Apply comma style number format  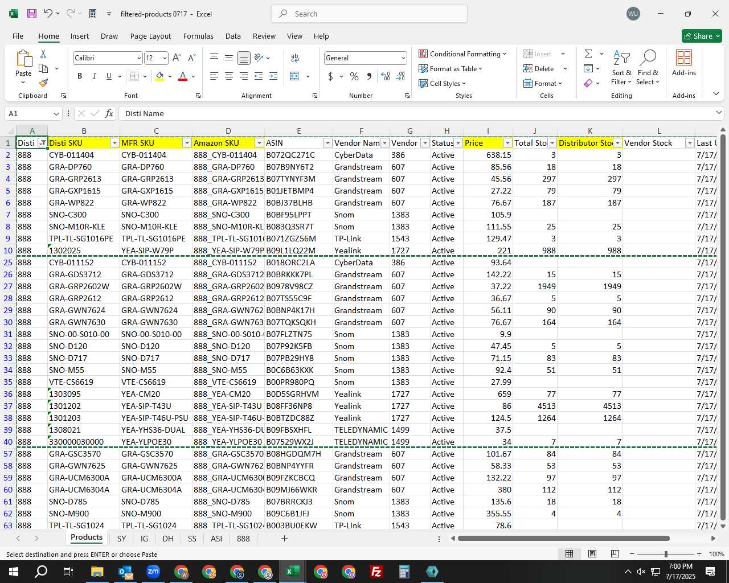pyautogui.click(x=369, y=76)
